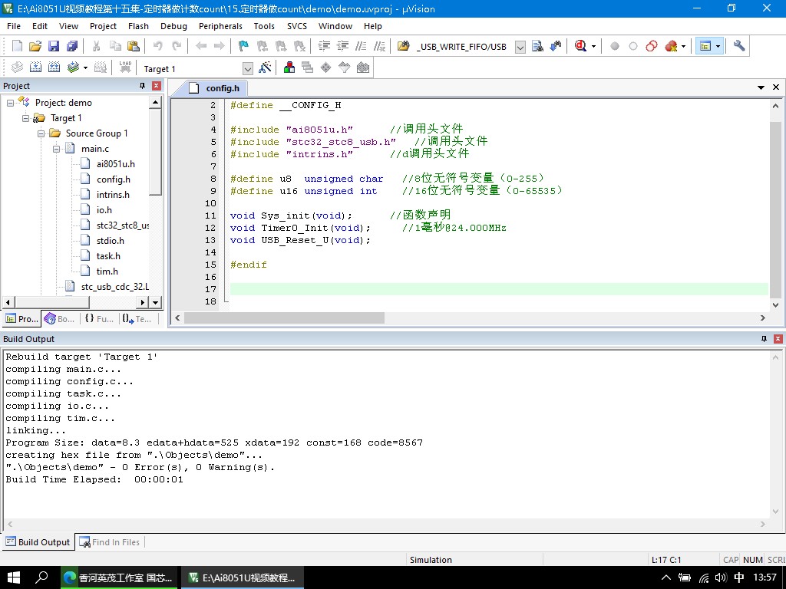This screenshot has height=589, width=786.
Task: Click the editor horizontal scrollbar thumb
Action: pos(284,318)
